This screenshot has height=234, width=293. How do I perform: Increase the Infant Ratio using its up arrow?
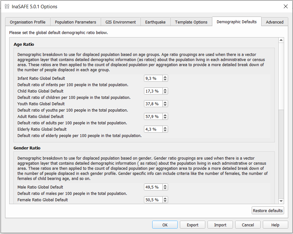[x=165, y=77]
